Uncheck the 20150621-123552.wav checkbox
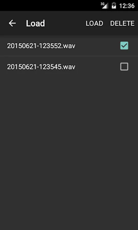This screenshot has width=138, height=230. coord(124,45)
